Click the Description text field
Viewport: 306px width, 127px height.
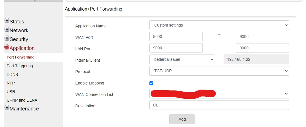[219, 105]
